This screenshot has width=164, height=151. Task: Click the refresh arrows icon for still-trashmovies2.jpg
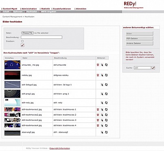(x=106, y=115)
